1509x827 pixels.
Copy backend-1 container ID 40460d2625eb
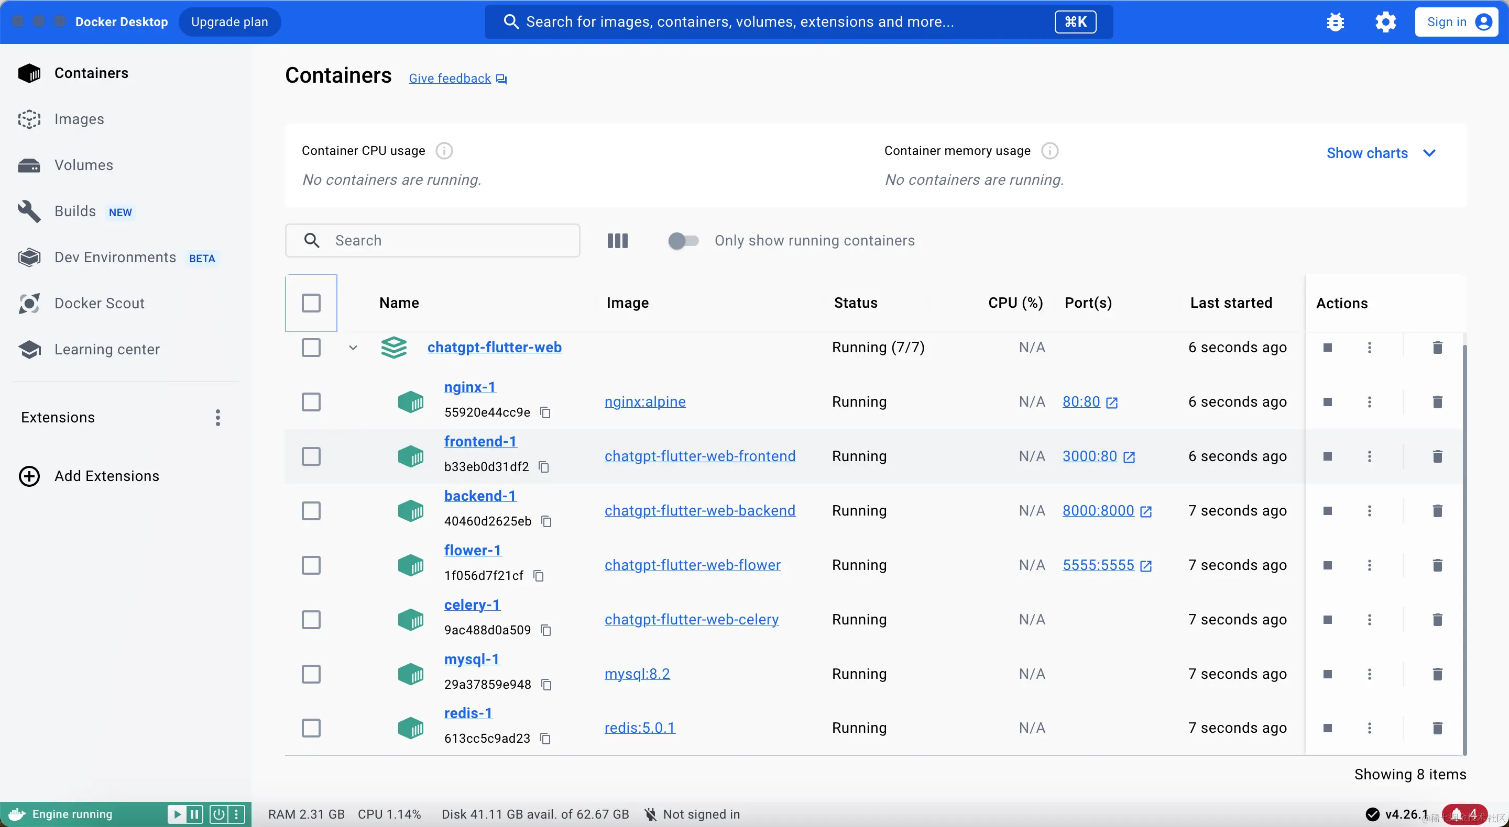pyautogui.click(x=546, y=521)
